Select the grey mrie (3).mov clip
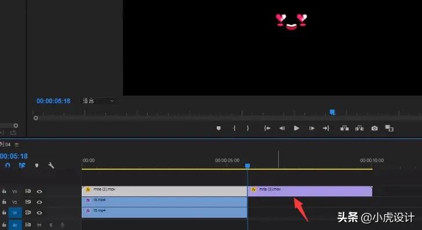The width and height of the screenshot is (422, 230). (x=165, y=191)
